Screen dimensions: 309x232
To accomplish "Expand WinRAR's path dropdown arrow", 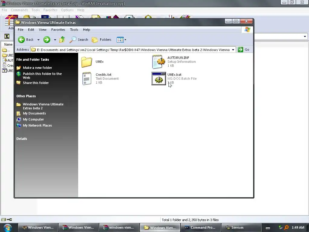I will [x=305, y=36].
